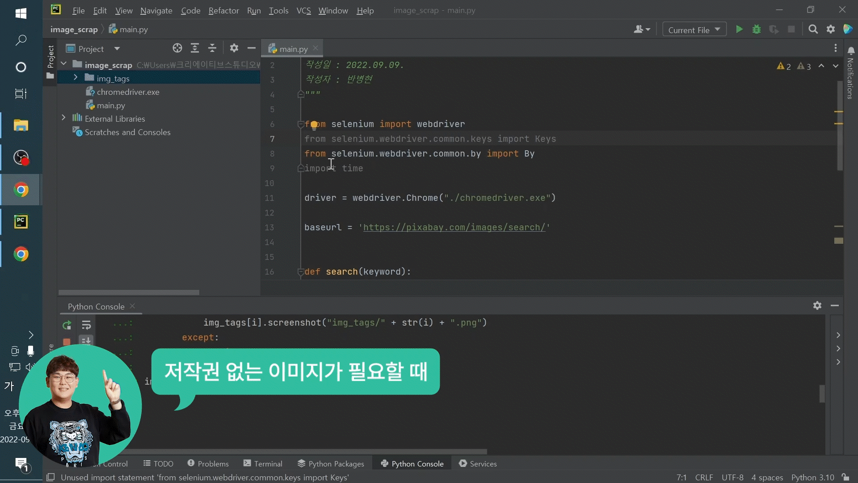Open the File menu

pos(78,10)
